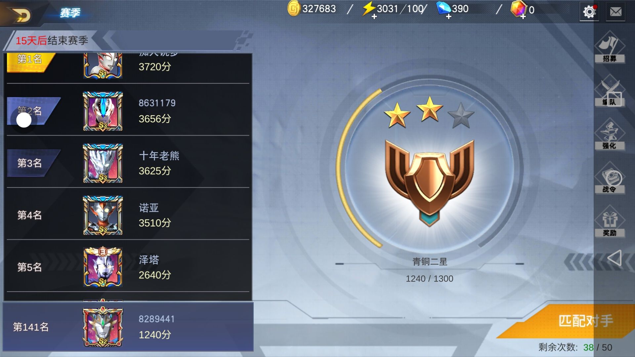The height and width of the screenshot is (357, 635).
Task: Open rank 5 player 泽塔 avatar
Action: click(x=103, y=267)
